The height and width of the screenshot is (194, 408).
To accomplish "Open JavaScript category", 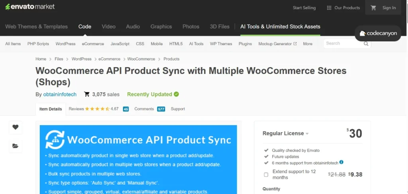I will coord(120,44).
